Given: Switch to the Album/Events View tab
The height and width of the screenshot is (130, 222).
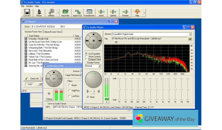Looking at the screenshot, I should coord(53,32).
